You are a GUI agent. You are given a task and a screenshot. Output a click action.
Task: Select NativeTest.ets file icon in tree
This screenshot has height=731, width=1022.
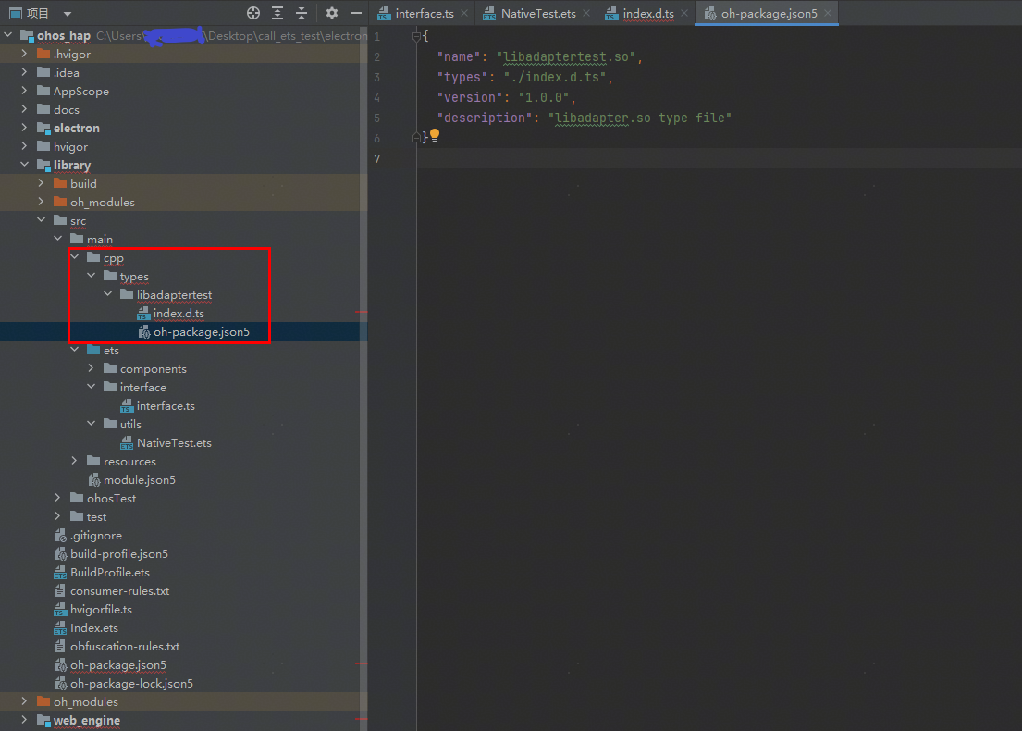point(127,443)
